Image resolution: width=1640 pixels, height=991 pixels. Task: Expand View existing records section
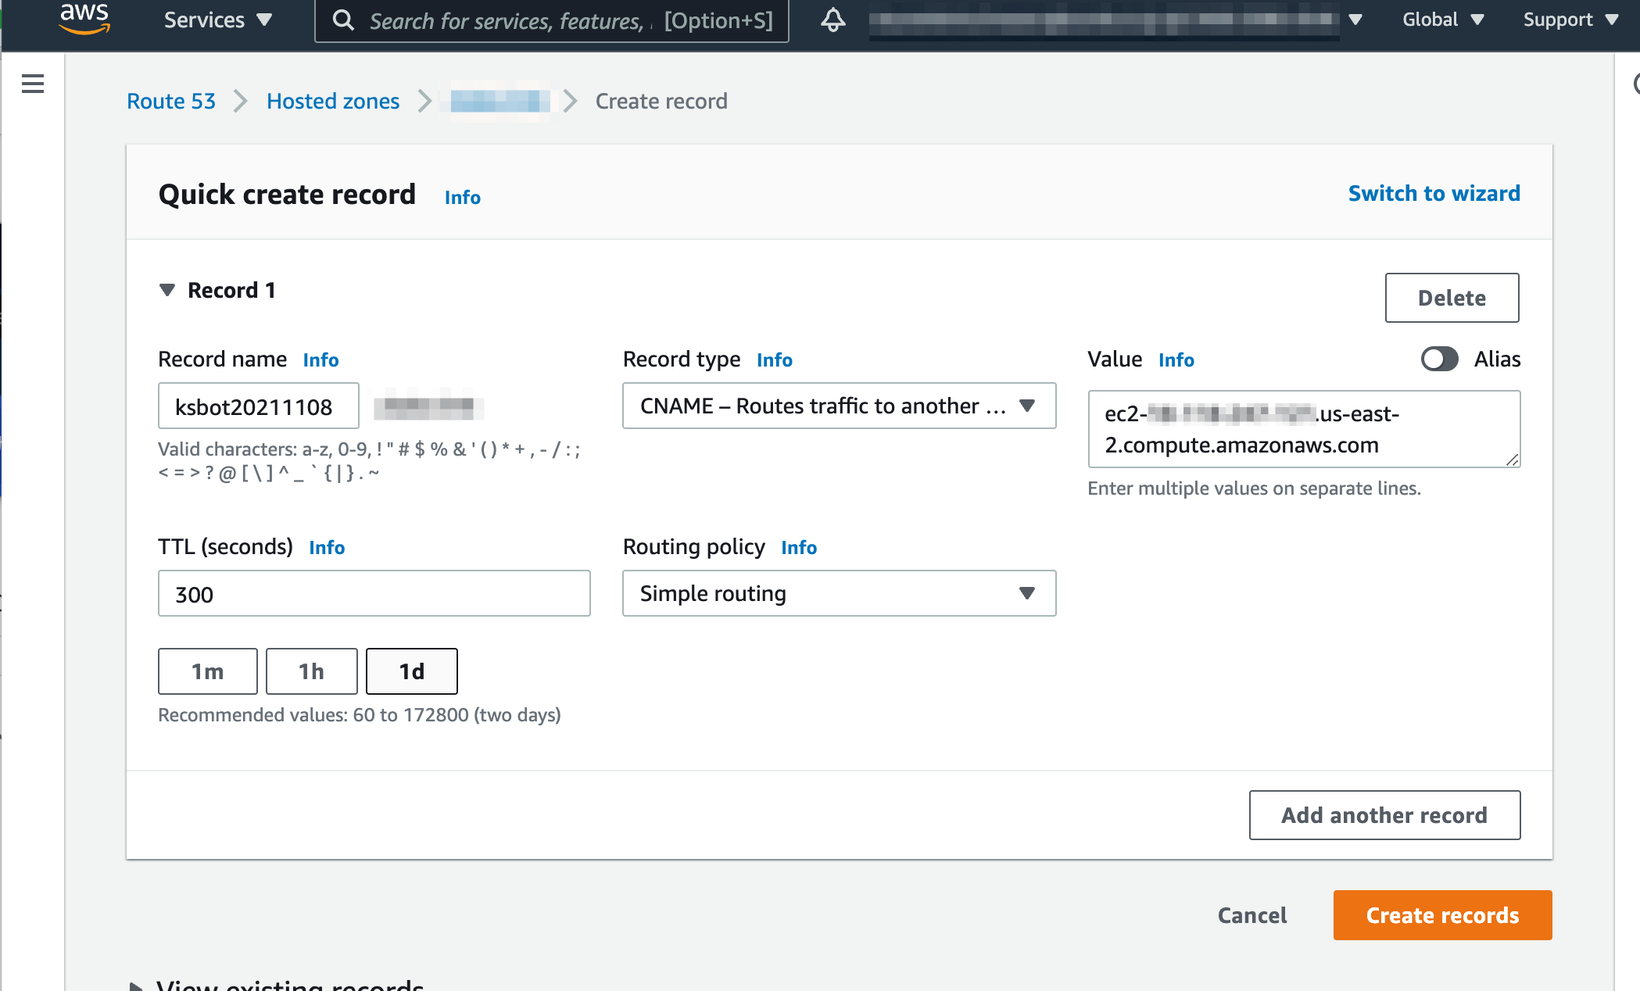click(278, 985)
